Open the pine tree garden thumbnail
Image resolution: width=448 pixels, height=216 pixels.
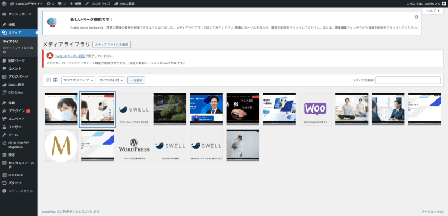pos(170,109)
